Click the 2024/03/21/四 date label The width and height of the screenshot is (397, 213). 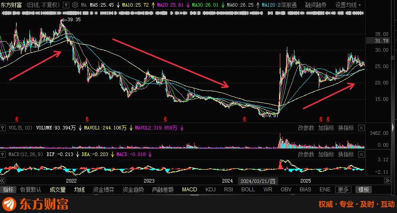[x=258, y=181]
